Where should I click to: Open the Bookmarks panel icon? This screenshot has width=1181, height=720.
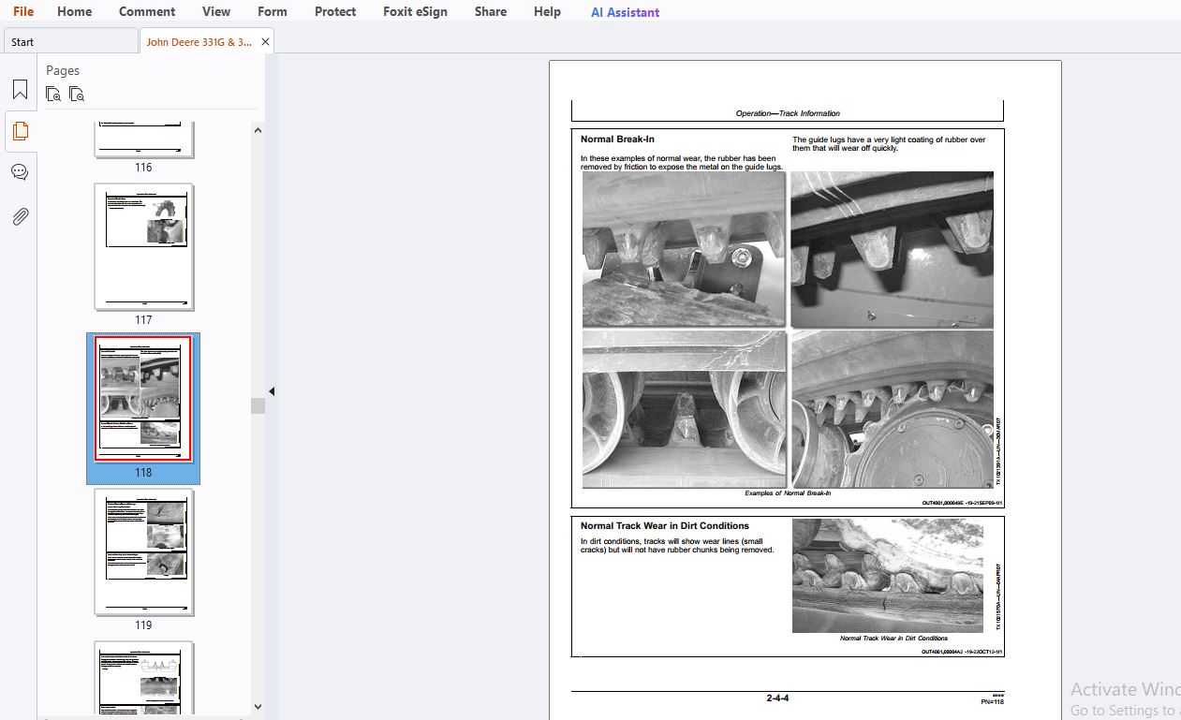coord(20,90)
